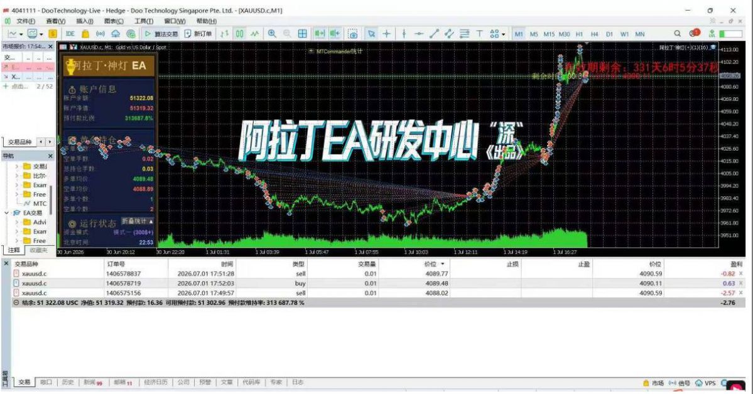The height and width of the screenshot is (394, 753).
Task: Switch to D1 timeframe
Action: pos(609,34)
